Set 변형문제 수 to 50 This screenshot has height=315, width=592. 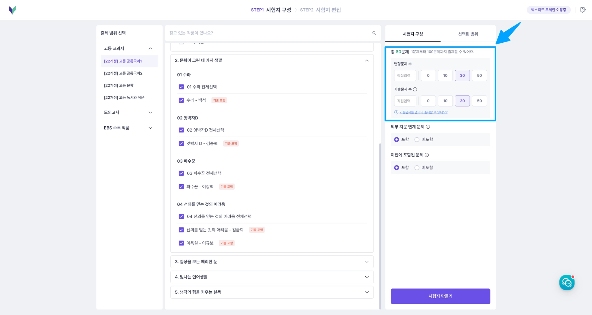pyautogui.click(x=479, y=76)
